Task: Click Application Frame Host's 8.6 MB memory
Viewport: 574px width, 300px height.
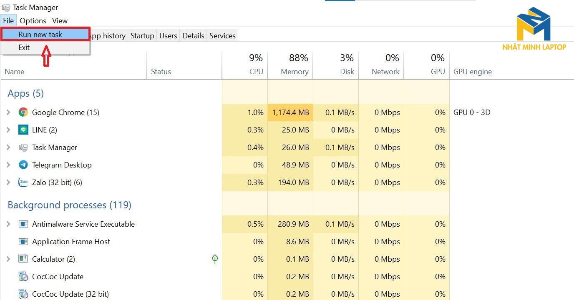Action: tap(290, 241)
